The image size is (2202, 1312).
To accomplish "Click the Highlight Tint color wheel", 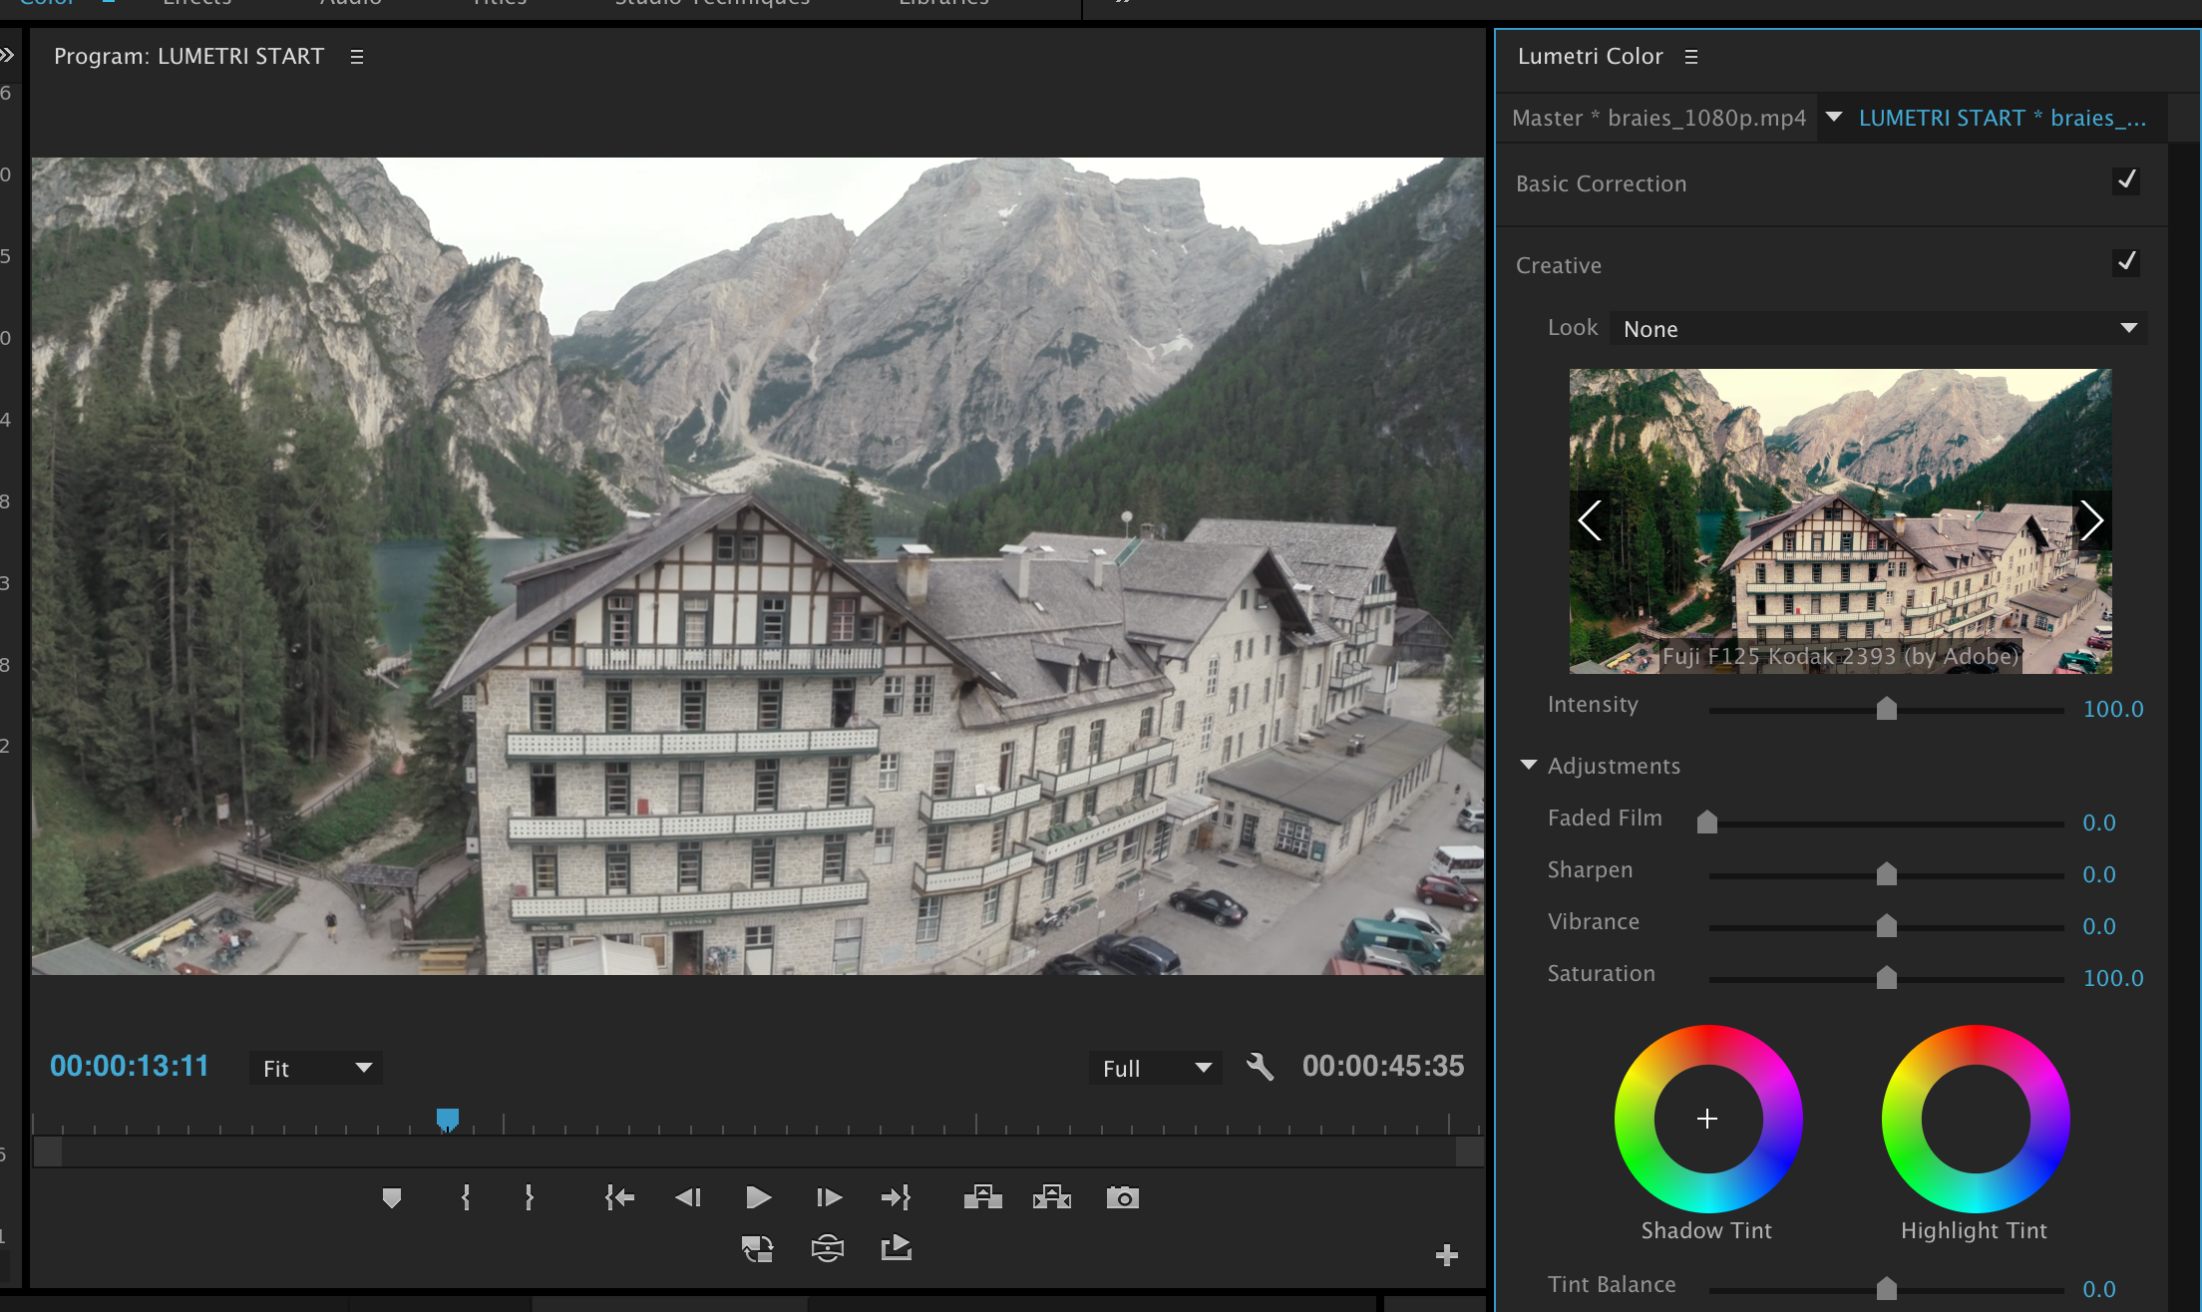I will (x=1976, y=1119).
